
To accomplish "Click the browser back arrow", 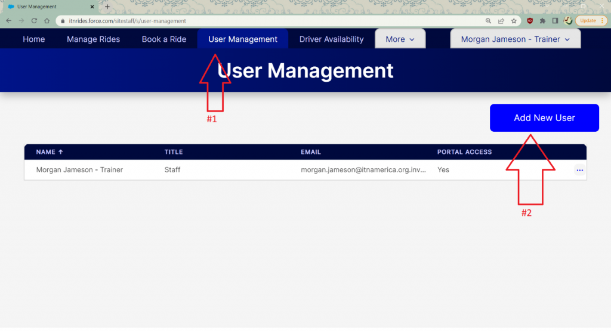I will click(x=8, y=20).
